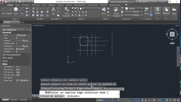Screen dimensions: 181x102
Task: Toggle clean screen icon in status bar
Action: click(x=175, y=100)
